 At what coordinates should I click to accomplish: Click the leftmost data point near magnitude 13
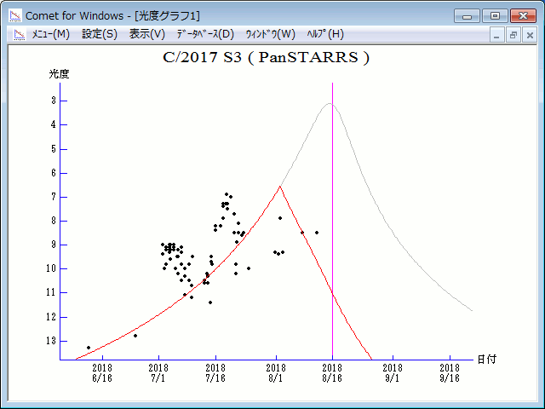coord(89,348)
